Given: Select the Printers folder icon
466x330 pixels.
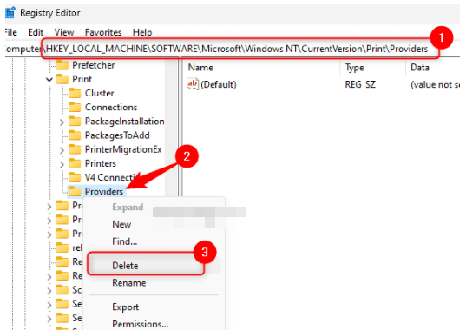Looking at the screenshot, I should tap(75, 163).
